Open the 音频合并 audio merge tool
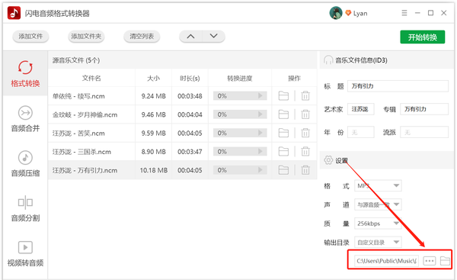The width and height of the screenshot is (457, 280). point(25,119)
